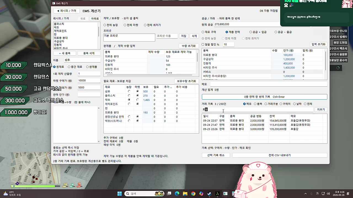Open the weather widget on the taskbar
Viewport: 353px width, 198px height.
coord(12,194)
